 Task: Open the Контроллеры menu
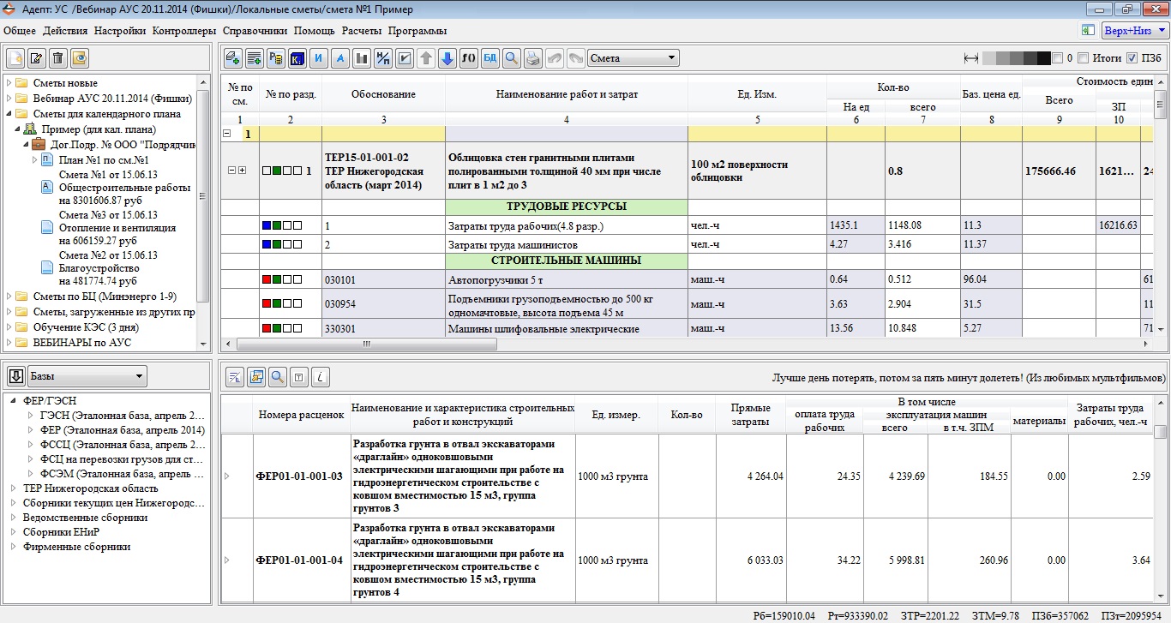pyautogui.click(x=184, y=31)
